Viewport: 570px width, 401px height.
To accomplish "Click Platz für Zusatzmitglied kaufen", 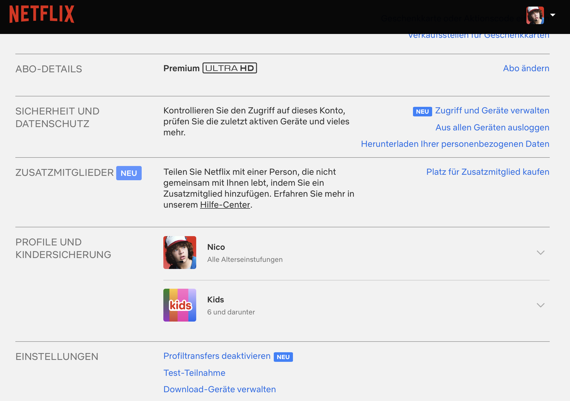I will pos(488,172).
